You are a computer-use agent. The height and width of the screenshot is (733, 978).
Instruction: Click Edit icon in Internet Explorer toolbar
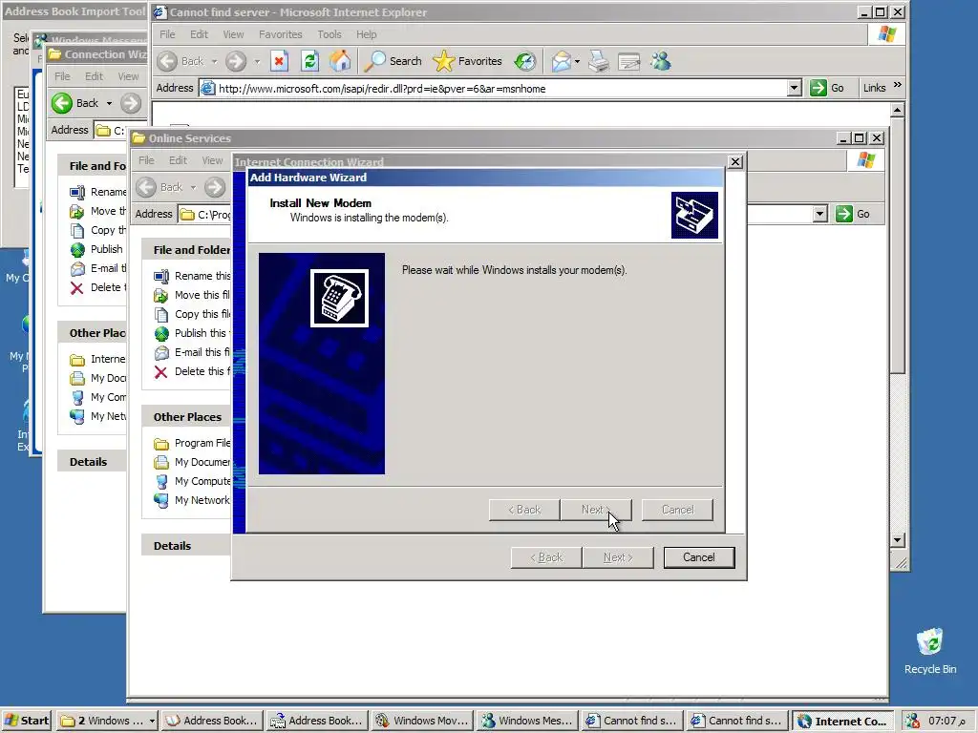[x=628, y=61]
